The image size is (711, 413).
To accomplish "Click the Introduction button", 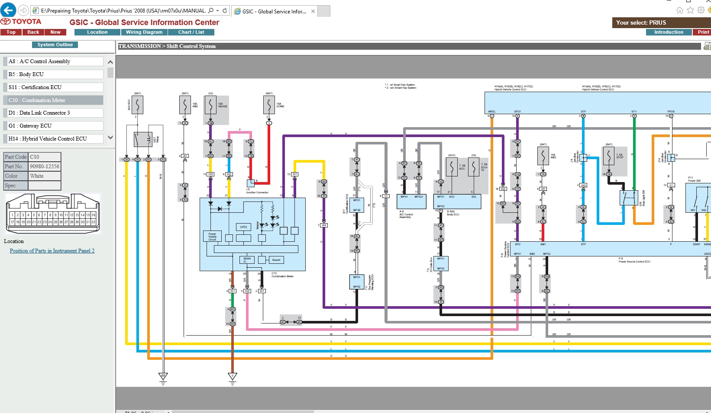I will coord(669,32).
